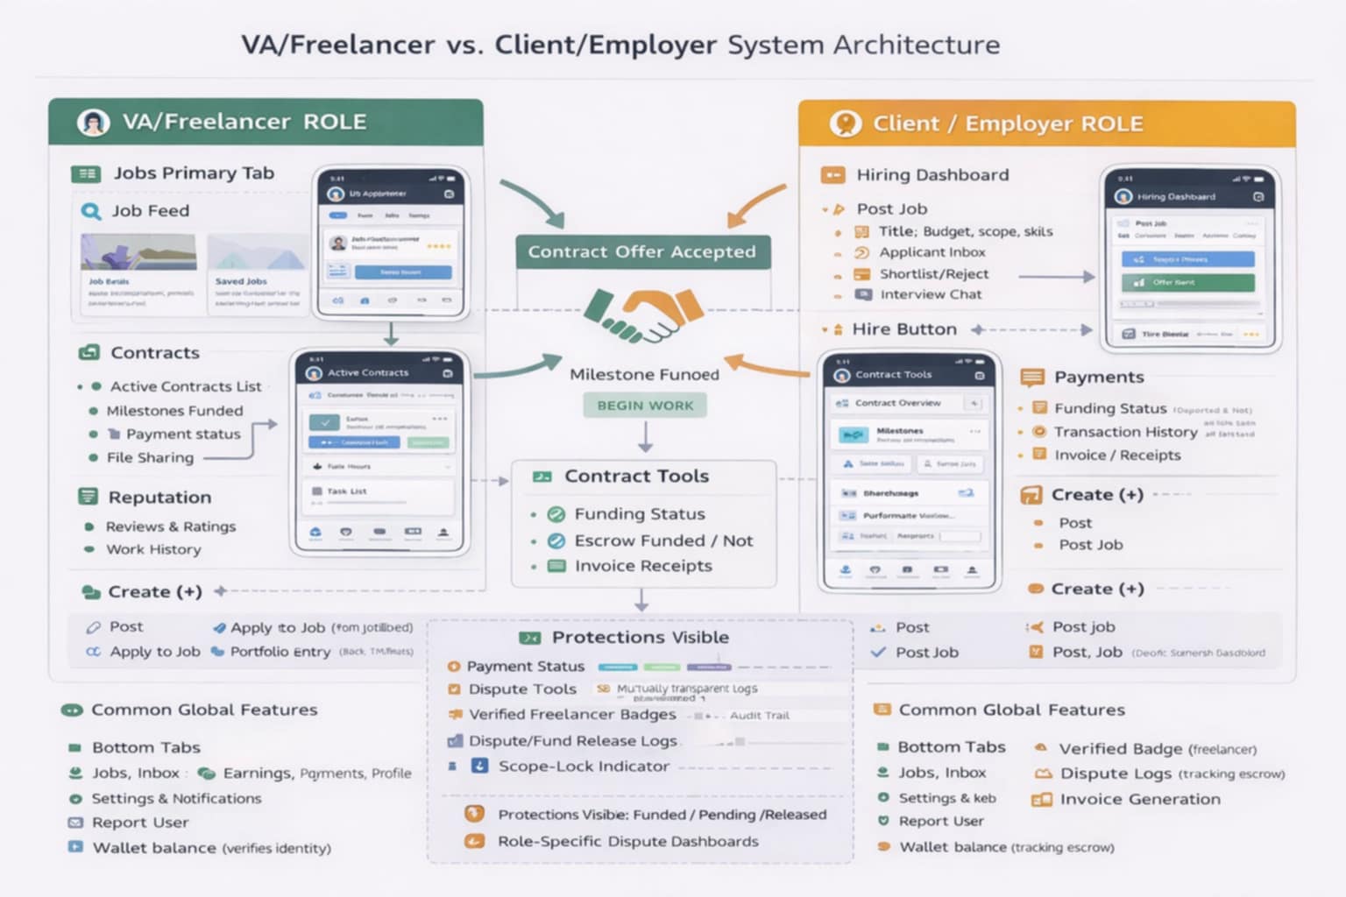Check the milestone checkbox on Active Contracts screen
The width and height of the screenshot is (1346, 897).
325,421
